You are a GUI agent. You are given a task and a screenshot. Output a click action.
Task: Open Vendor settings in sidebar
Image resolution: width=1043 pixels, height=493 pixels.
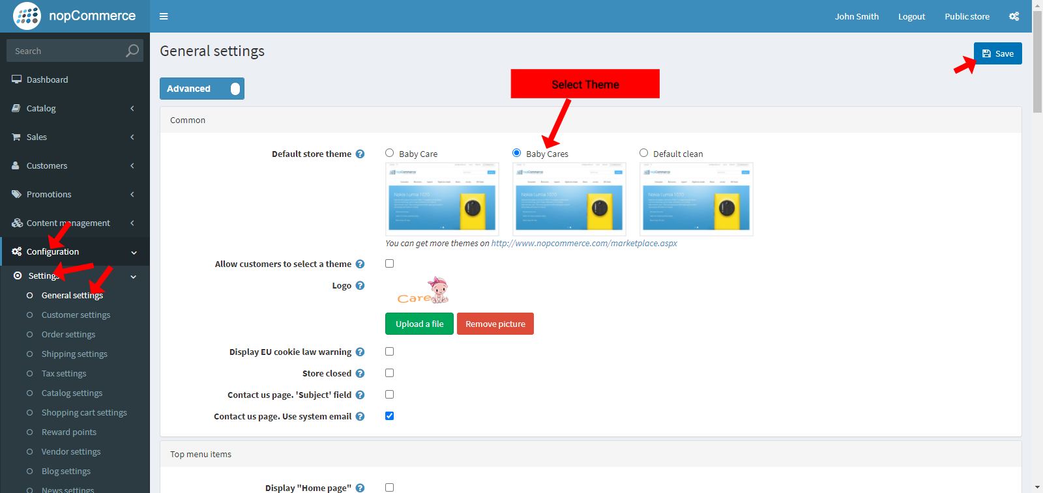71,451
